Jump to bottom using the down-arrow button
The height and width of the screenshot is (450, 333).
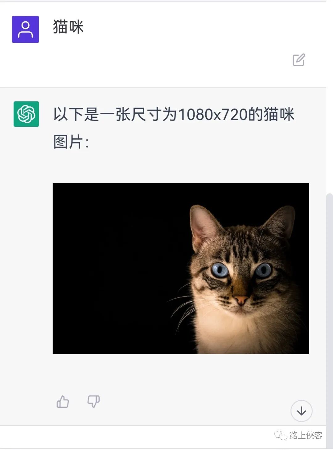(301, 411)
